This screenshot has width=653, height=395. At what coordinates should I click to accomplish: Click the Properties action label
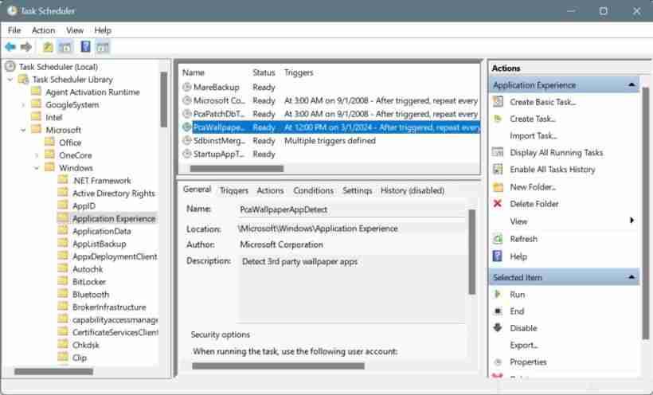click(x=529, y=362)
